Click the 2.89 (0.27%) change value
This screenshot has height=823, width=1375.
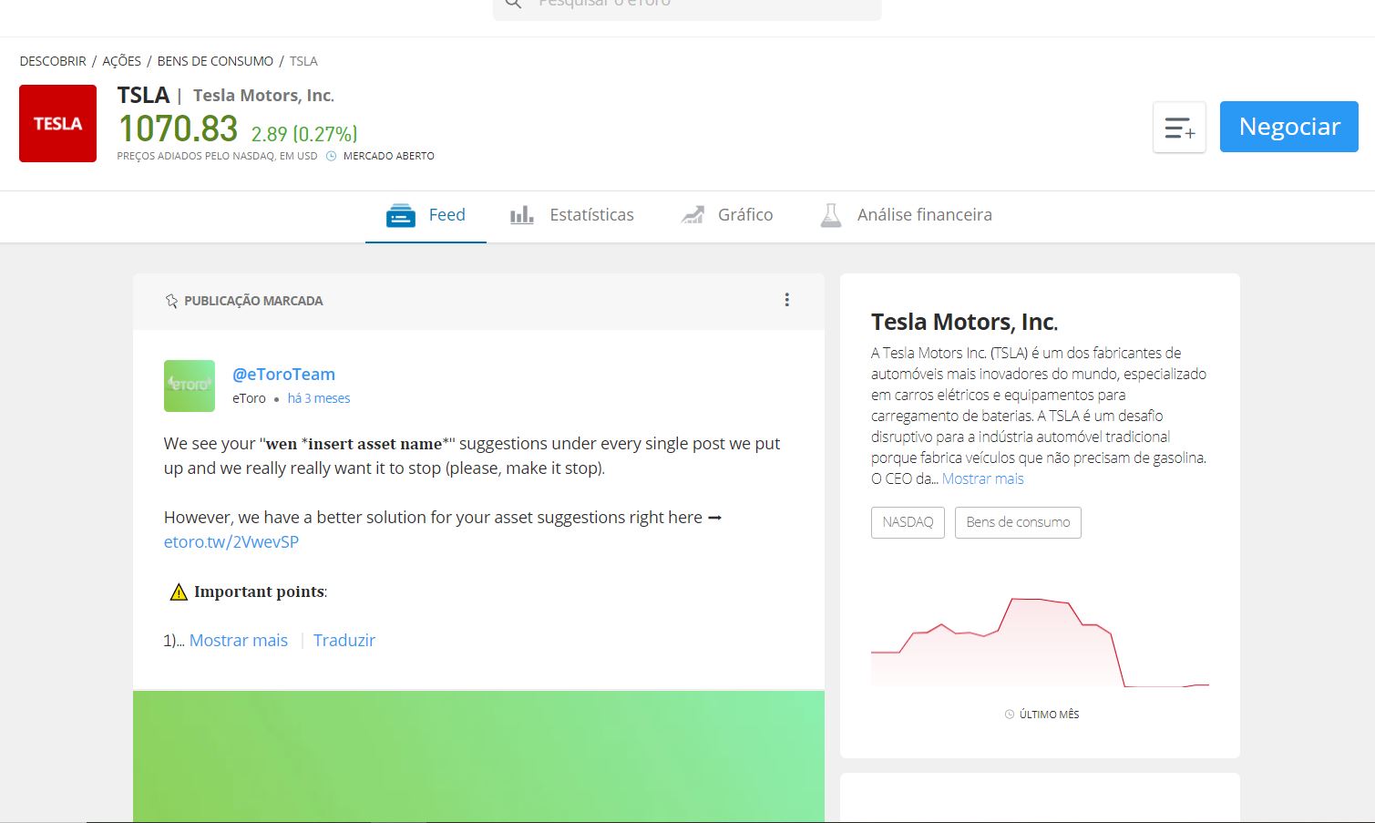(x=304, y=134)
